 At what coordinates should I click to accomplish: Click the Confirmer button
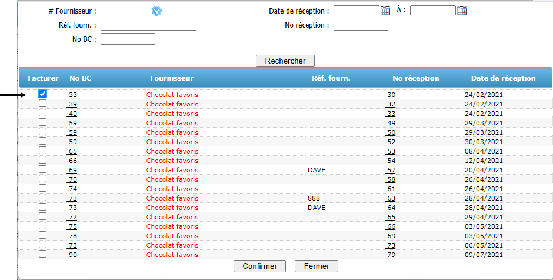259,266
